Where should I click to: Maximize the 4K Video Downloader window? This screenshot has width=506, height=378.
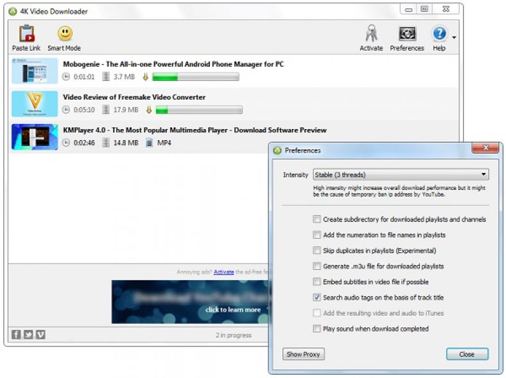coord(424,9)
